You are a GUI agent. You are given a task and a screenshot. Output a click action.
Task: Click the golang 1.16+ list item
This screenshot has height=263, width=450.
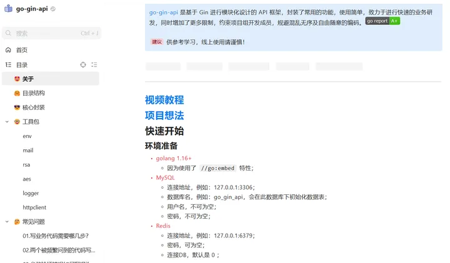[174, 158]
